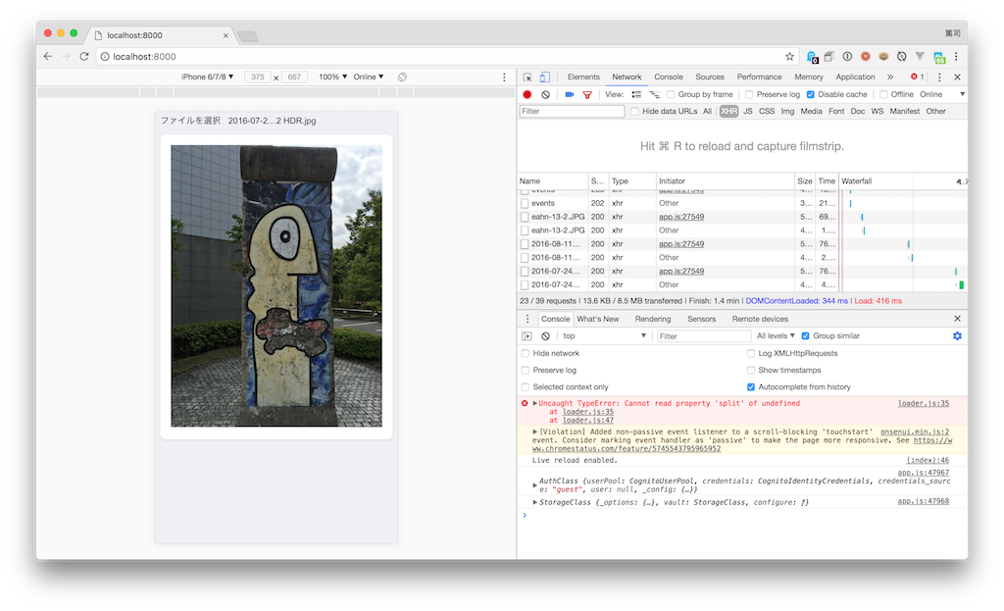Screen dimensions: 1004x611
Task: Open the Sensors drawer tab
Action: click(x=701, y=319)
